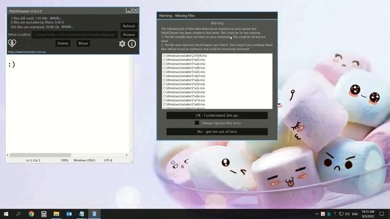Click UTF-8 encoding status entry
390x219 pixels.
click(x=108, y=161)
